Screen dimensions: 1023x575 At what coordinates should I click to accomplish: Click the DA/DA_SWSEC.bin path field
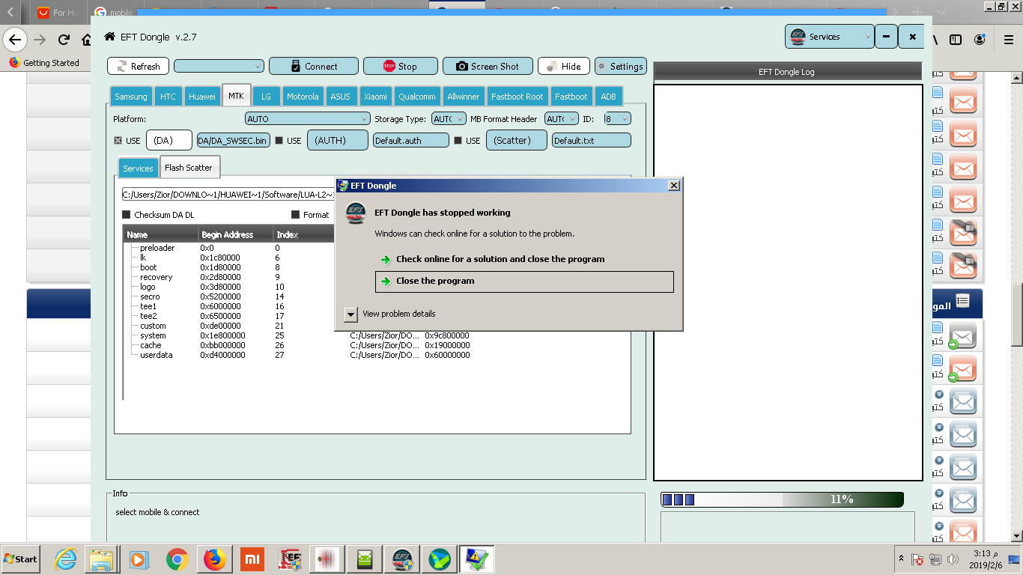pyautogui.click(x=233, y=140)
